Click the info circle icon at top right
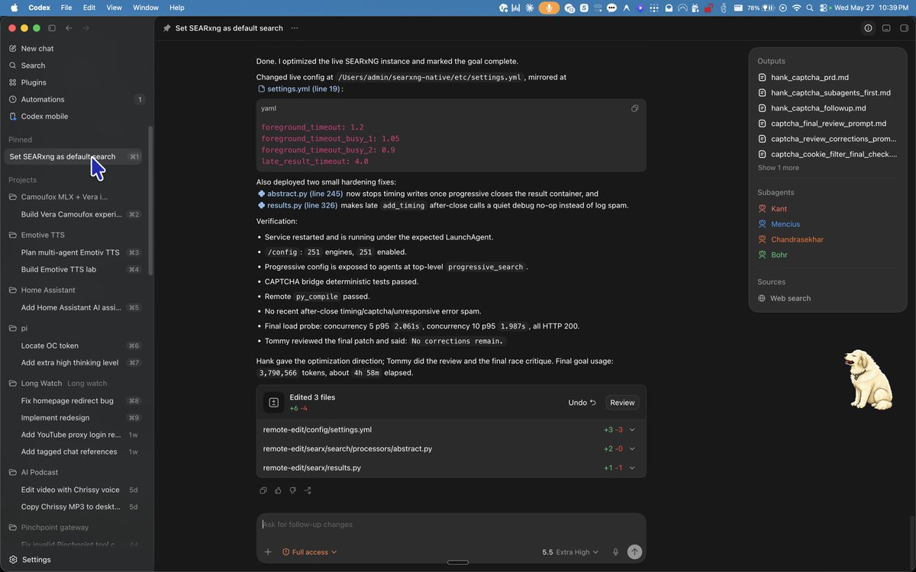This screenshot has height=572, width=916. tap(868, 28)
